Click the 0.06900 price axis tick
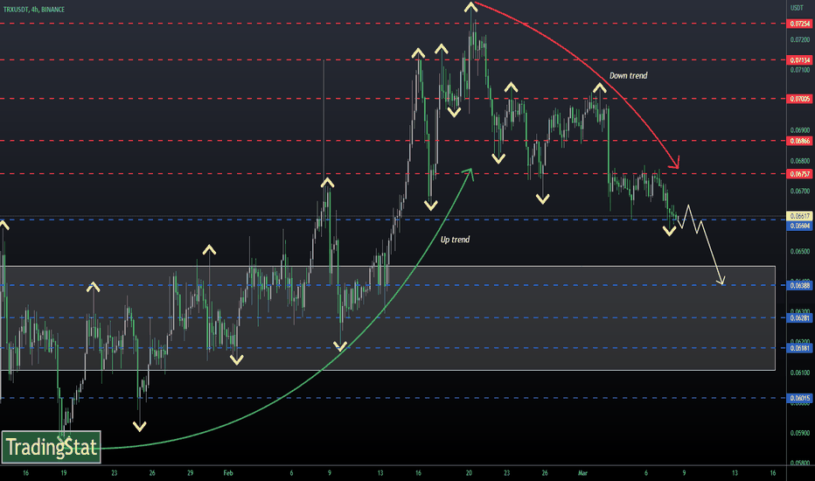Screen dimensions: 815x481 (x=800, y=130)
